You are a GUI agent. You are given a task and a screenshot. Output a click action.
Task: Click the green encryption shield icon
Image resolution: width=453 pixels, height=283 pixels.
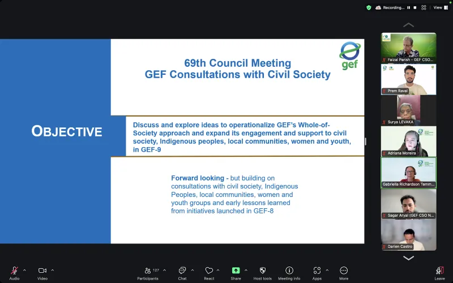click(x=369, y=8)
